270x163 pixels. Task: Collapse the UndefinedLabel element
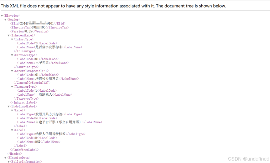(x=9, y=106)
